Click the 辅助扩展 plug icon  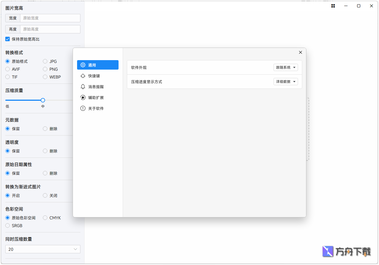(83, 97)
